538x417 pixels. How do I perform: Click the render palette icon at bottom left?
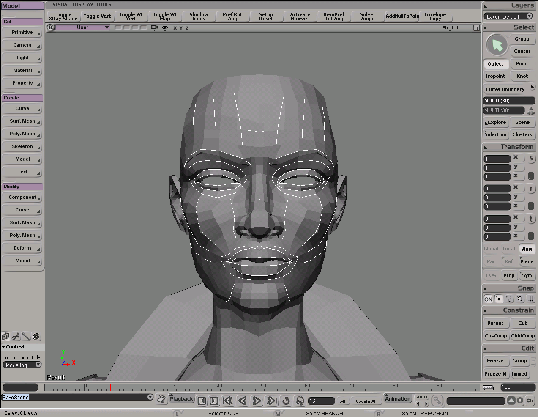coord(36,336)
